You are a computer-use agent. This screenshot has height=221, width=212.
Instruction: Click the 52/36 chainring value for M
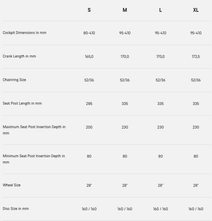[125, 80]
